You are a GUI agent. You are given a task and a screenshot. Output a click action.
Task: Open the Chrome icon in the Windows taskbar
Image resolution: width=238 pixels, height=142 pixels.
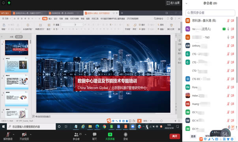104,127
